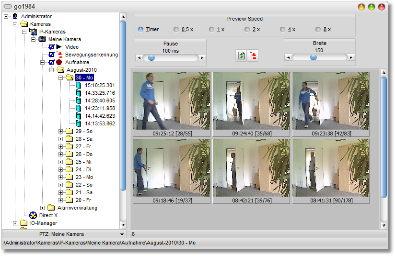This screenshot has height=256, width=395.
Task: Toggle the Aufnahme checkbox
Action: click(51, 62)
